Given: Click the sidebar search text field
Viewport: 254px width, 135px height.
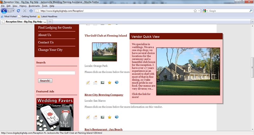Looking at the screenshot, I should (x=57, y=73).
